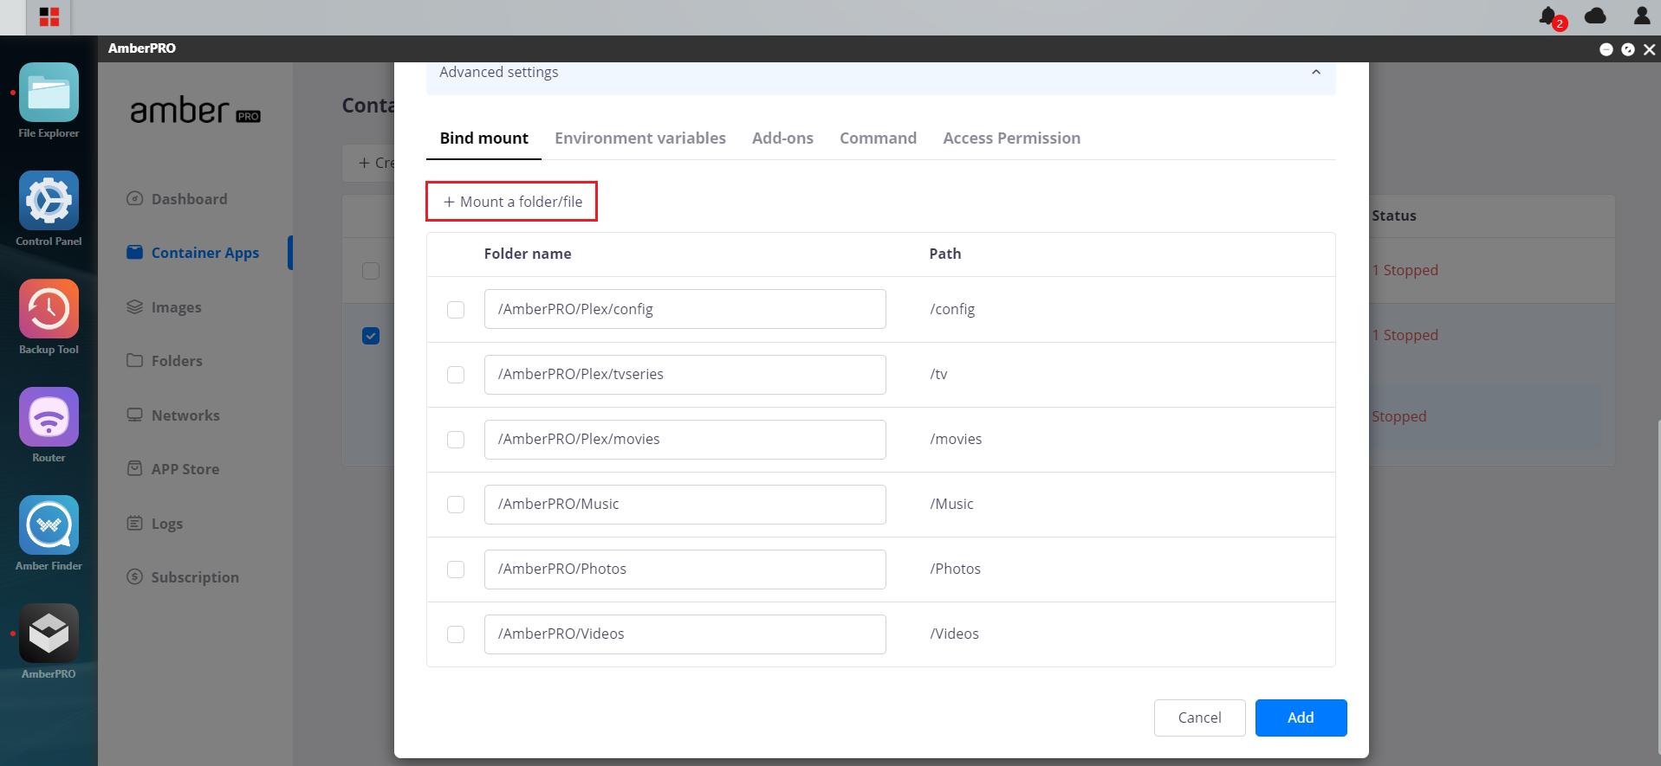Click the Networks sidebar icon
1661x766 pixels.
click(134, 415)
